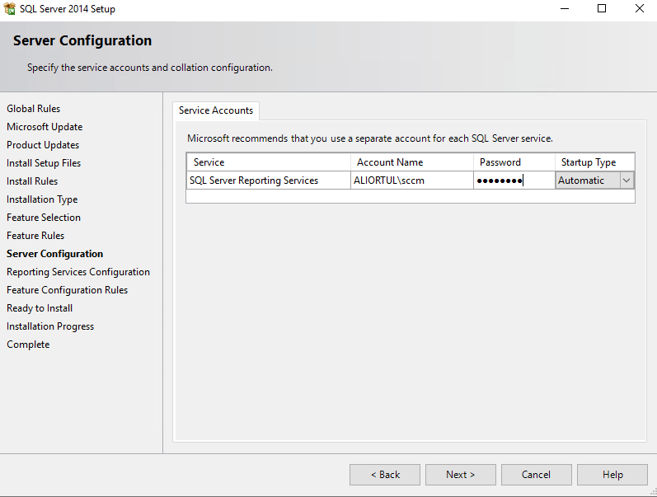Minimize the SQL Server Setup window
Viewport: 657px width, 497px height.
(x=564, y=9)
